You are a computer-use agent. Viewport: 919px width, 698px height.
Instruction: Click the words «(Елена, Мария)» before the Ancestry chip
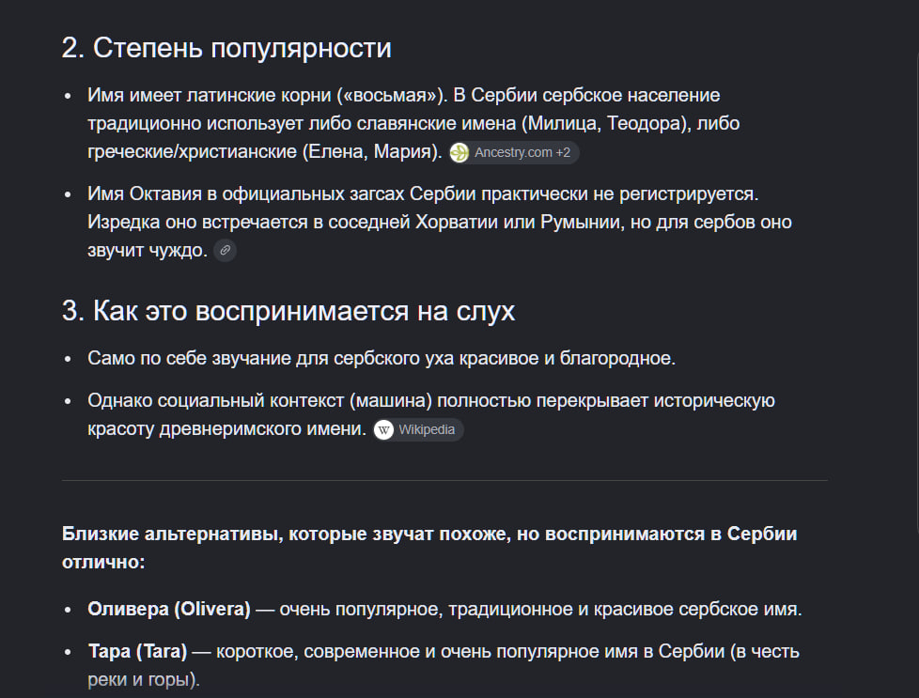pos(372,152)
